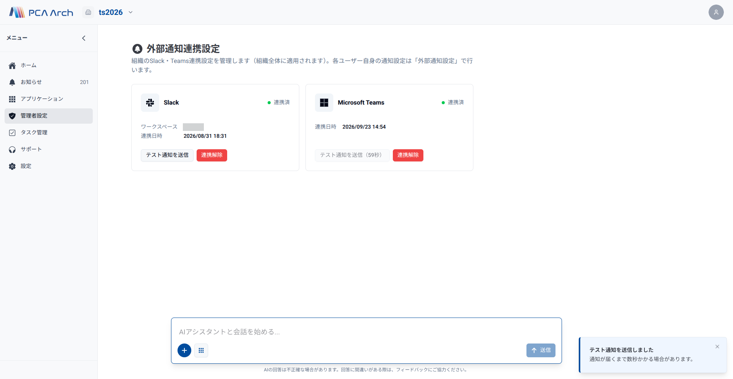Click the PCA Arch logo

point(41,12)
